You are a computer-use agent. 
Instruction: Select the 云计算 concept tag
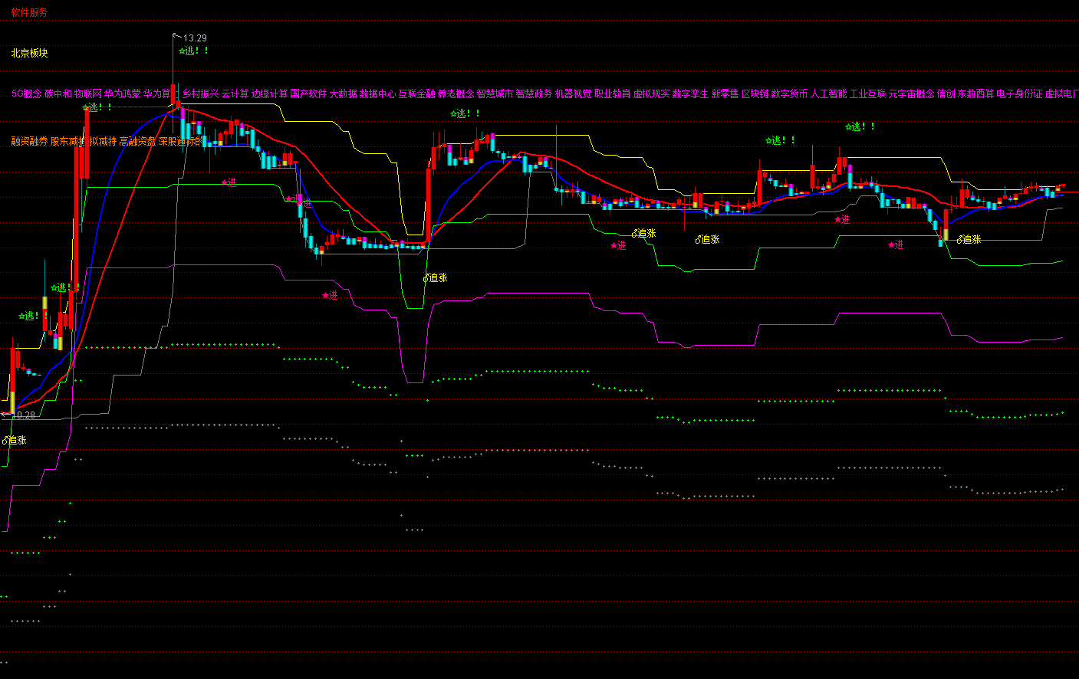(235, 93)
